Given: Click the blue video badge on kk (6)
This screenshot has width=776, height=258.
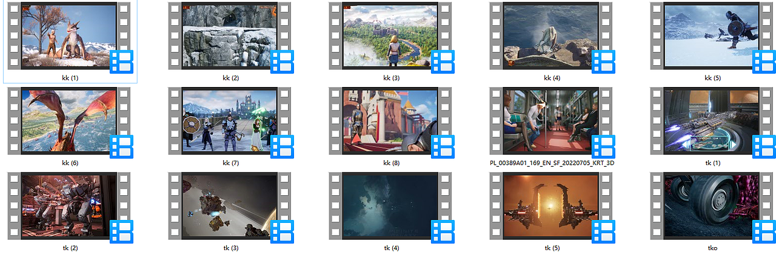Looking at the screenshot, I should [x=121, y=147].
